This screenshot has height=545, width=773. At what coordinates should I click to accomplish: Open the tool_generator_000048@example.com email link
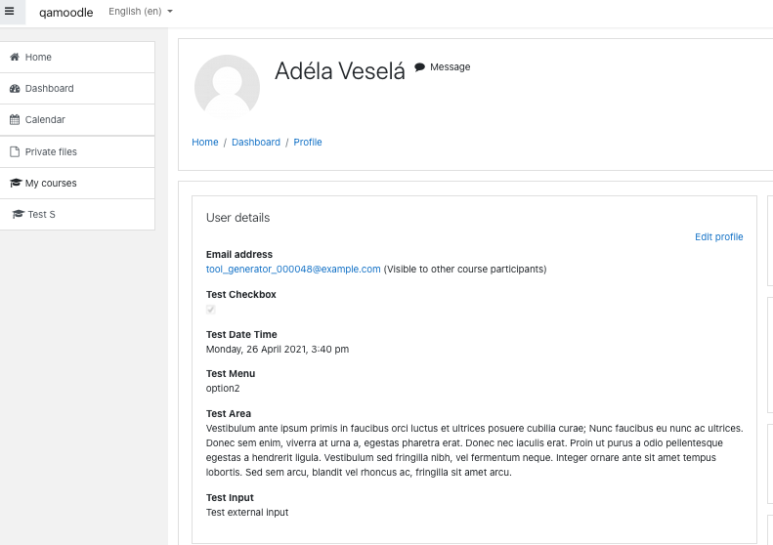click(293, 269)
